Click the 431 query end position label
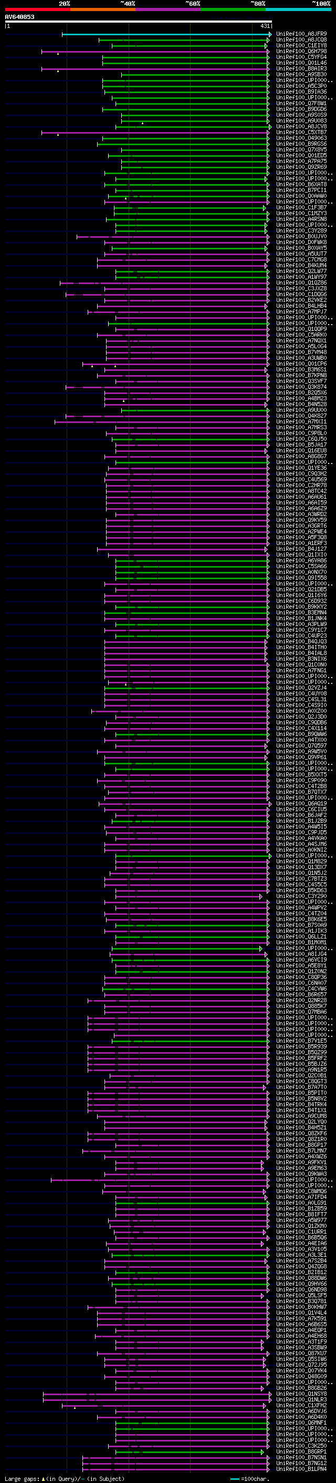 [265, 26]
